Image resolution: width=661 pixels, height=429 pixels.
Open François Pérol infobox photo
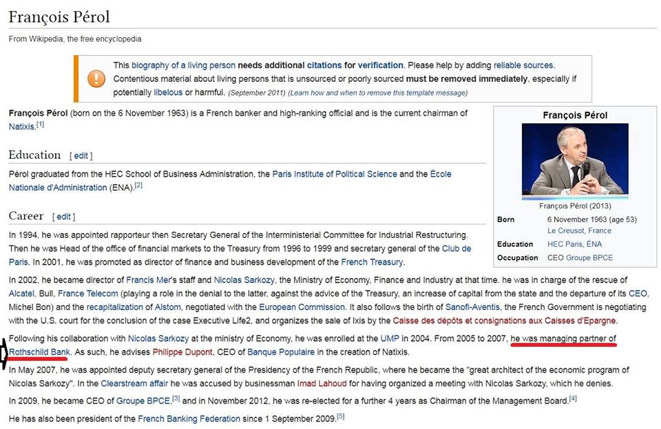[x=575, y=162]
